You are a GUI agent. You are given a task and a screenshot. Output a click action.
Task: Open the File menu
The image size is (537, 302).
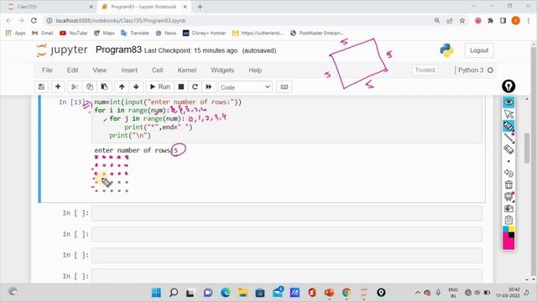pos(47,70)
